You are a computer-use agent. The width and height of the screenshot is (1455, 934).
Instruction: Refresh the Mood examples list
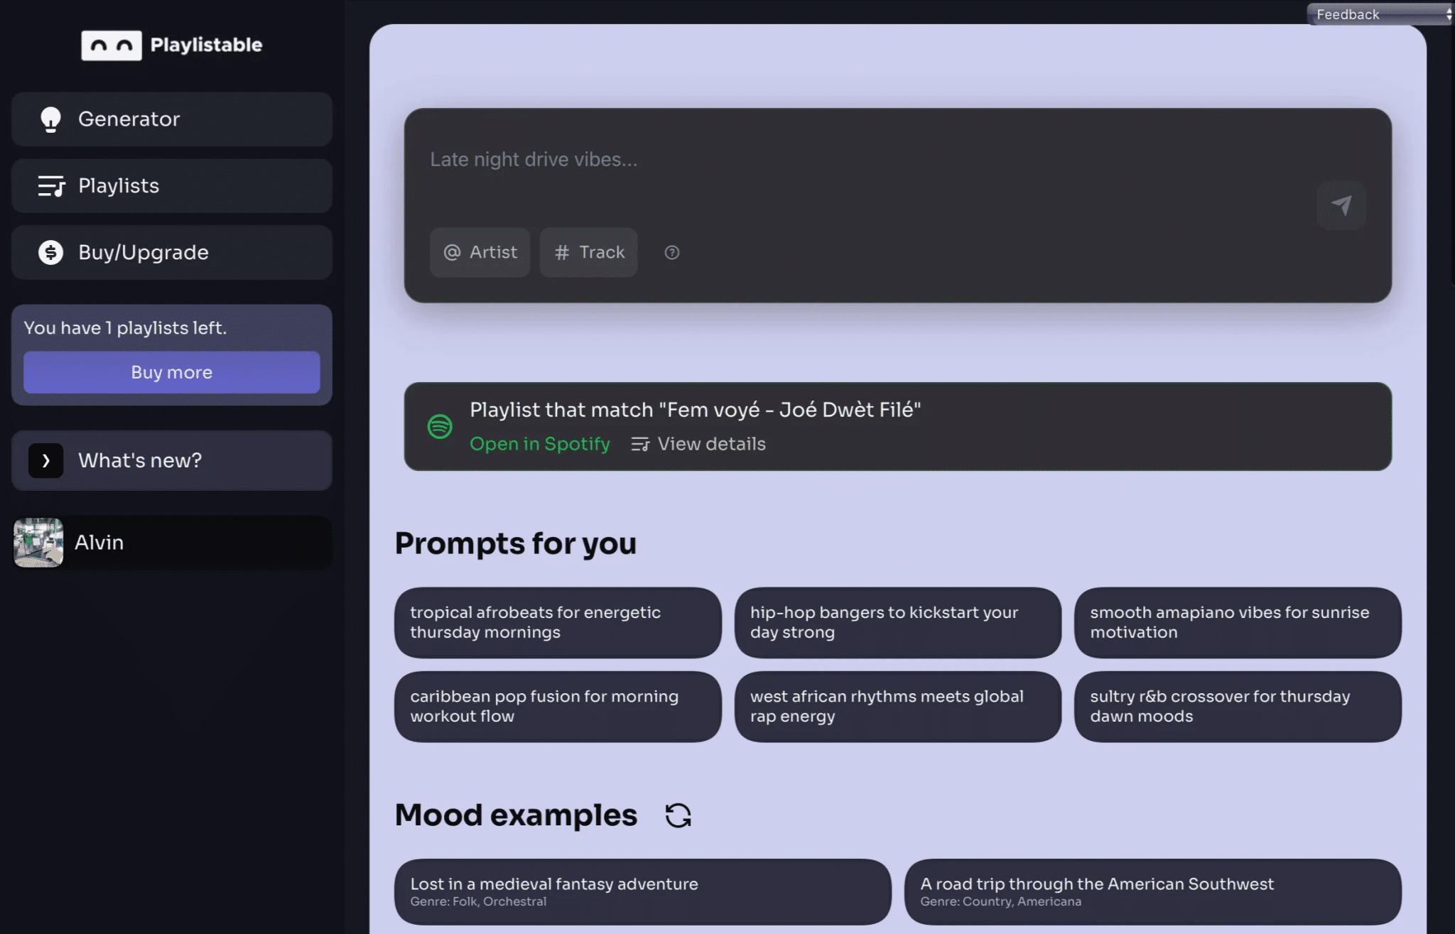click(x=678, y=815)
